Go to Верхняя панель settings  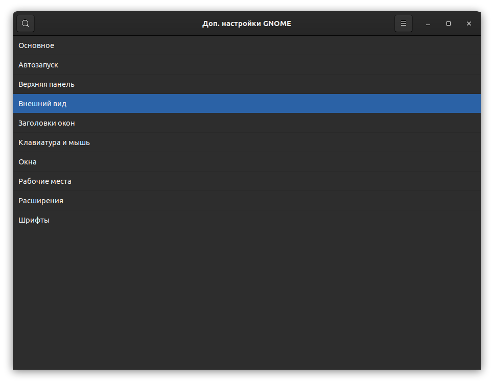[x=46, y=84]
